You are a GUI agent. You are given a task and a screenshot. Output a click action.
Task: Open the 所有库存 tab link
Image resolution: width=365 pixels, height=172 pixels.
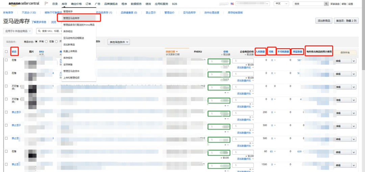tap(8, 12)
